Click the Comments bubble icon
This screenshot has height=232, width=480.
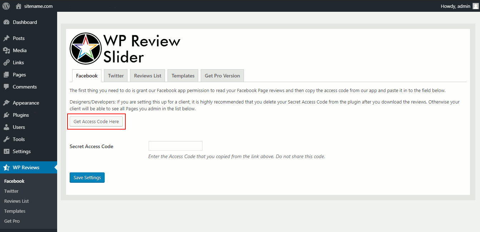(6, 87)
